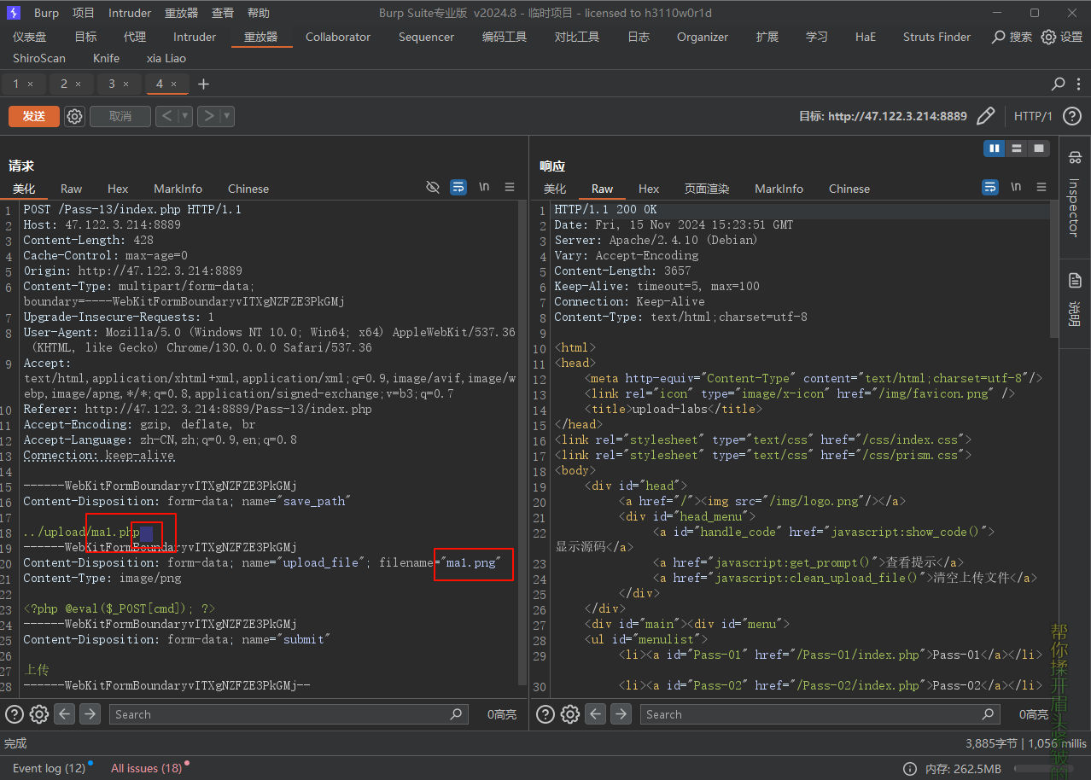This screenshot has width=1091, height=780.
Task: Switch response view to 美化 Pretty
Action: 555,189
